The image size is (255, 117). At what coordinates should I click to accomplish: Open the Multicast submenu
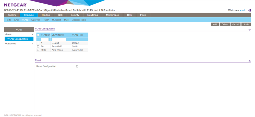pyautogui.click(x=56, y=20)
